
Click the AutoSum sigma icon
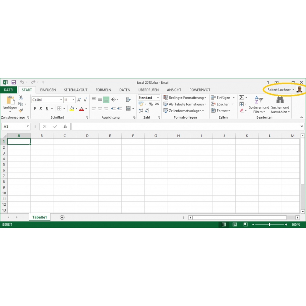point(241,98)
